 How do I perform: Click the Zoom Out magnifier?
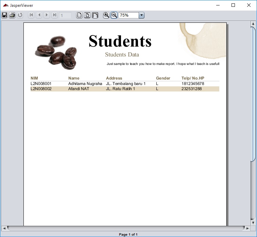114,15
